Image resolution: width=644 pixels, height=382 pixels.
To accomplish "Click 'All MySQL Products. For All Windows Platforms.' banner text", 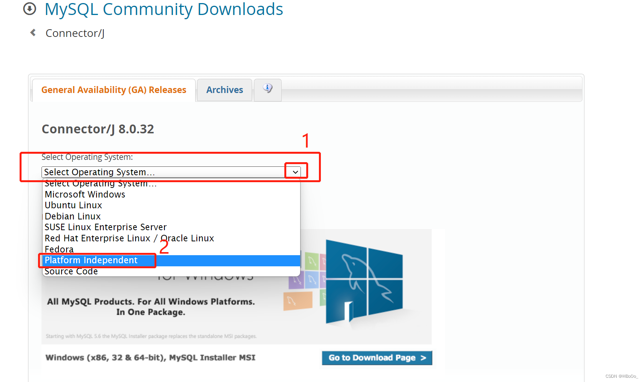I will coord(151,302).
